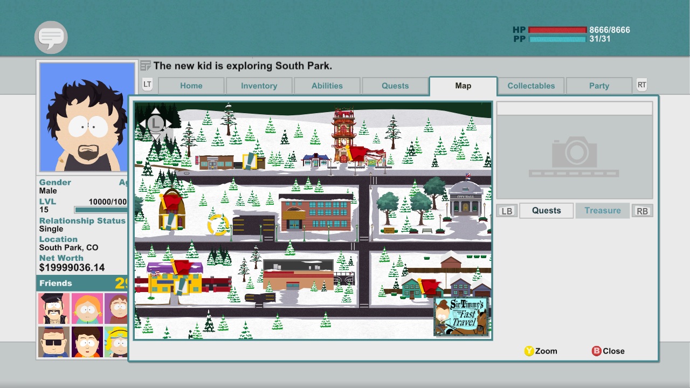
Task: Select Sir Timmy's Fast Travel icon
Action: click(x=461, y=316)
